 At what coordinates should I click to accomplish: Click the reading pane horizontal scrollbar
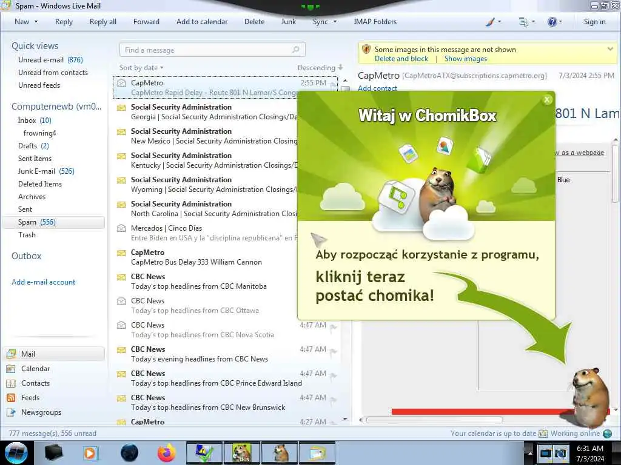434,420
